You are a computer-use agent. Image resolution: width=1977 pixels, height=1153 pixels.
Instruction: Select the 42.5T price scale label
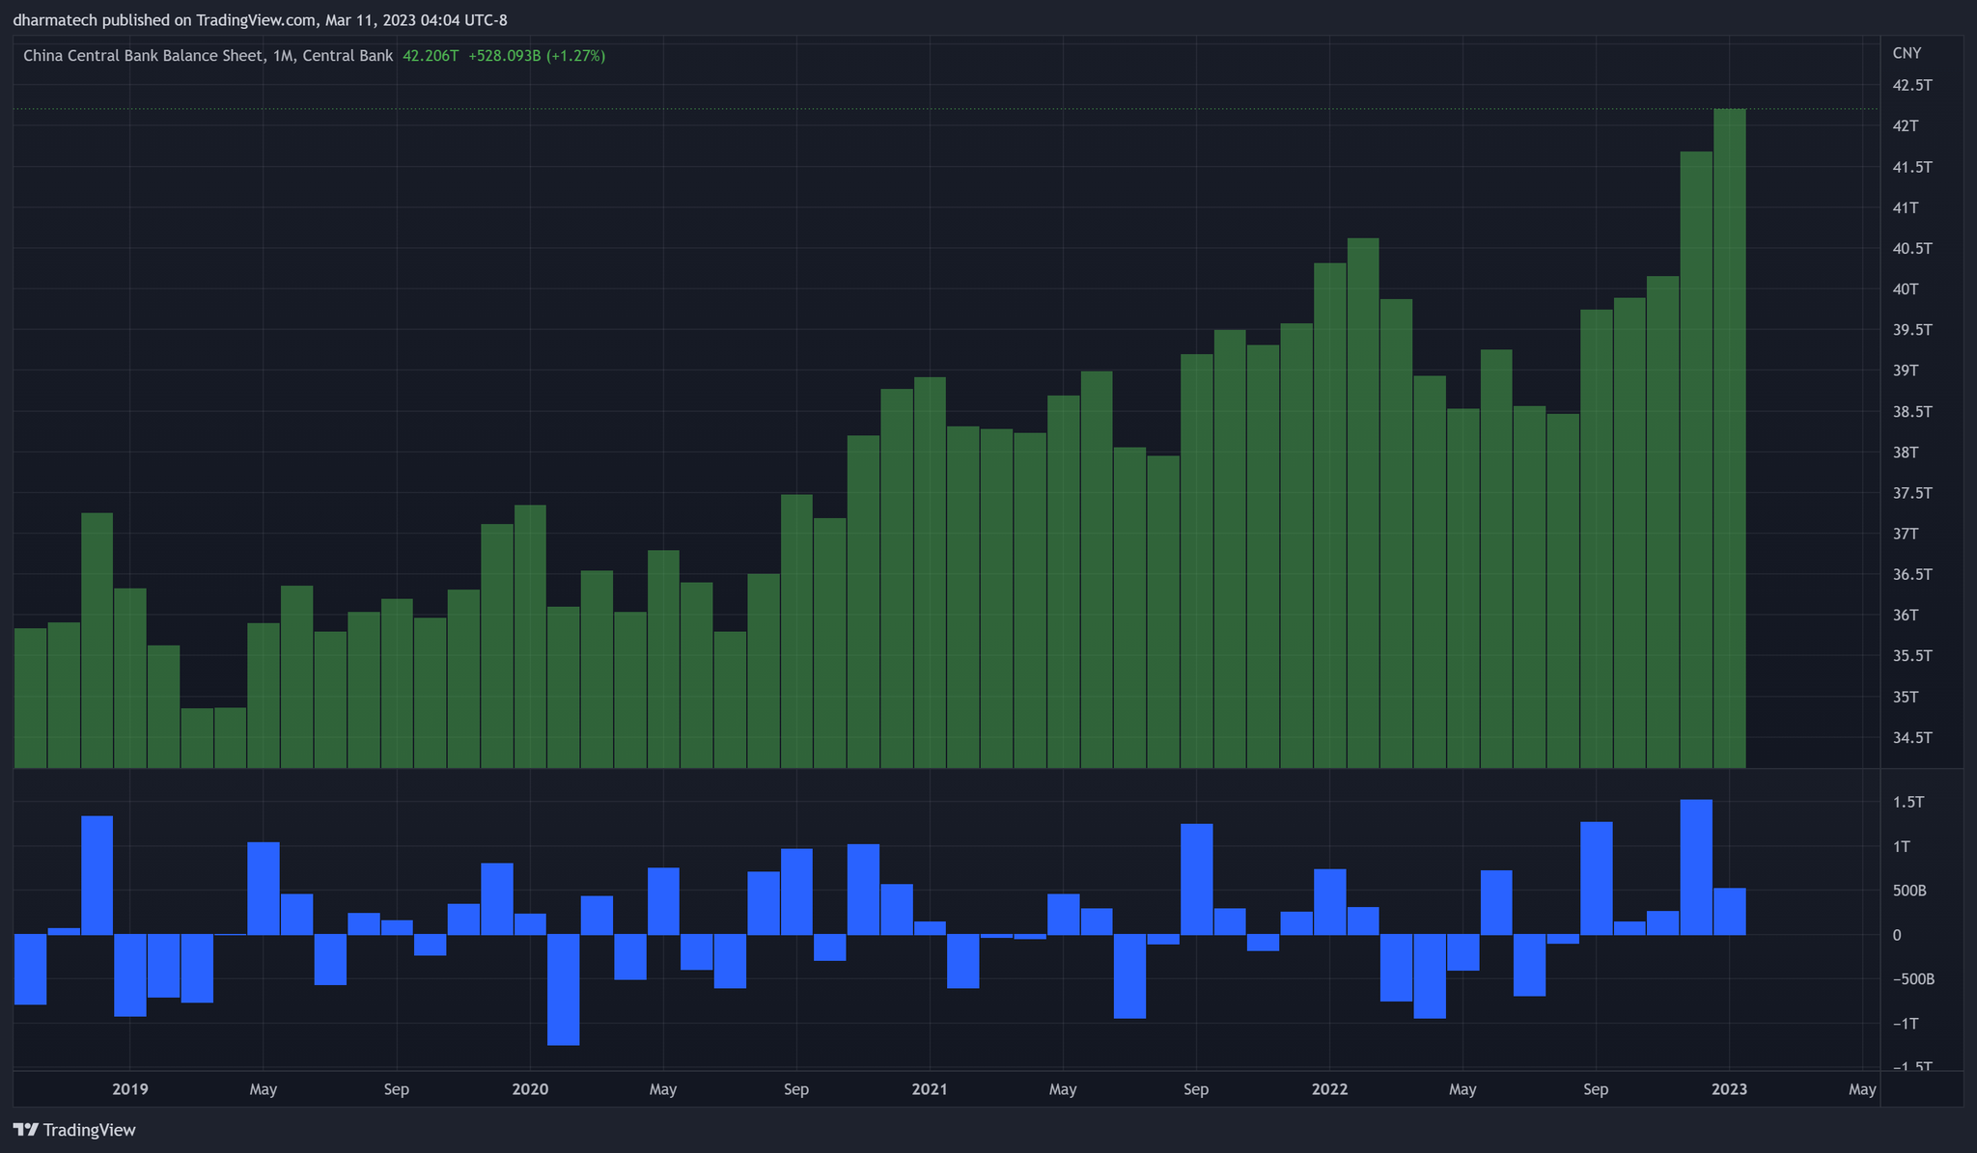1911,85
